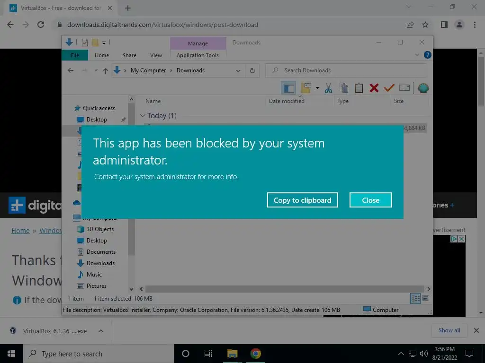Expand the address bar history dropdown
The image size is (485, 363).
238,71
